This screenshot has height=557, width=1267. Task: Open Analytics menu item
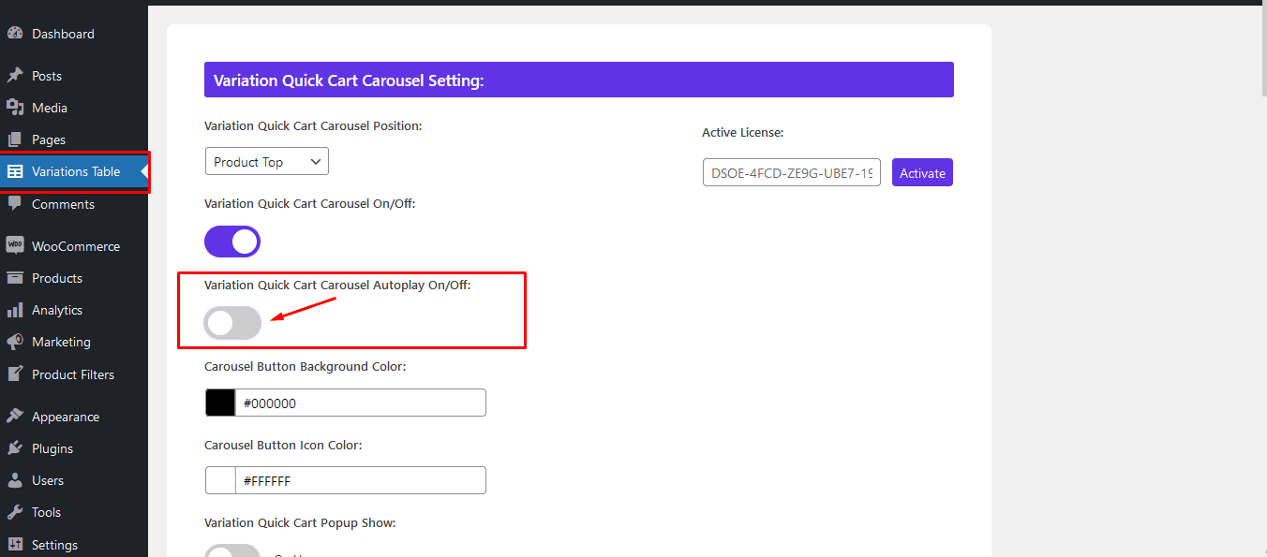(x=74, y=310)
